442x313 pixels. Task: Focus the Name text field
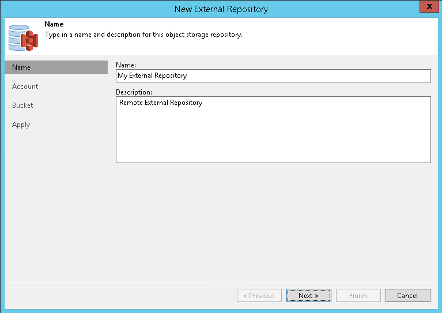point(273,76)
